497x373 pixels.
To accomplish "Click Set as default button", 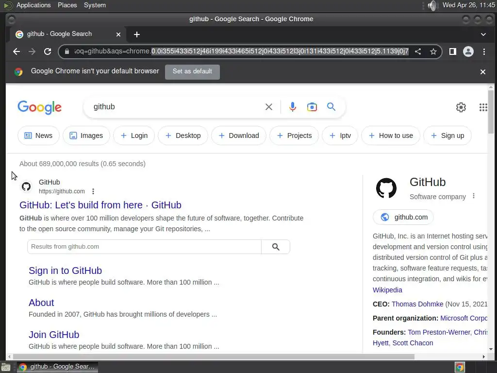I will pos(192,71).
